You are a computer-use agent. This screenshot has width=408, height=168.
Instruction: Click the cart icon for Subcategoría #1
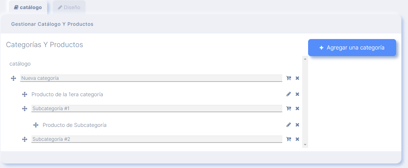[289, 108]
